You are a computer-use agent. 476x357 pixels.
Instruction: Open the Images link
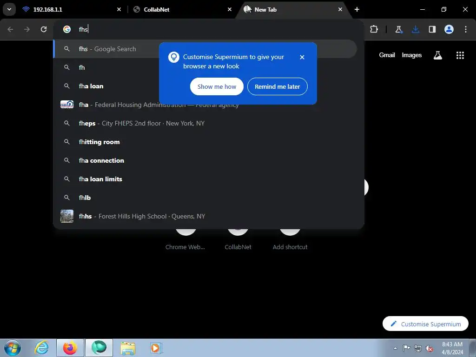pos(412,55)
